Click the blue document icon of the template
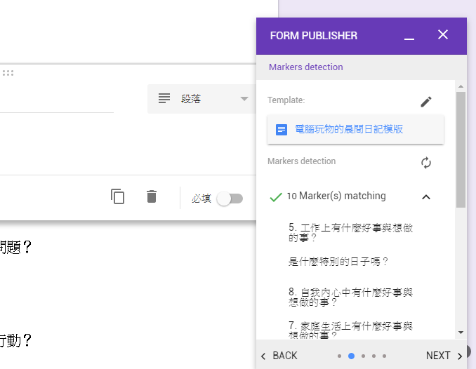This screenshot has height=369, width=476. pos(281,130)
